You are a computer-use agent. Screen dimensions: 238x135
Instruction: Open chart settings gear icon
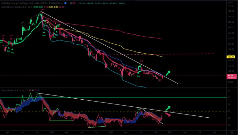click(232, 132)
